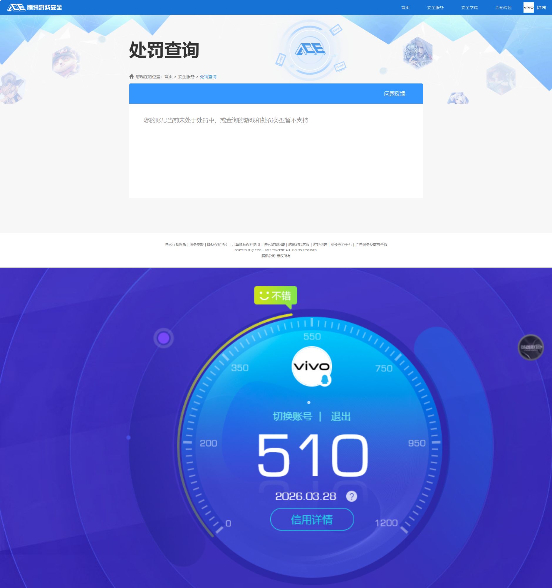
Task: Open 安全服务 from the breadcrumb trail
Action: click(x=186, y=76)
